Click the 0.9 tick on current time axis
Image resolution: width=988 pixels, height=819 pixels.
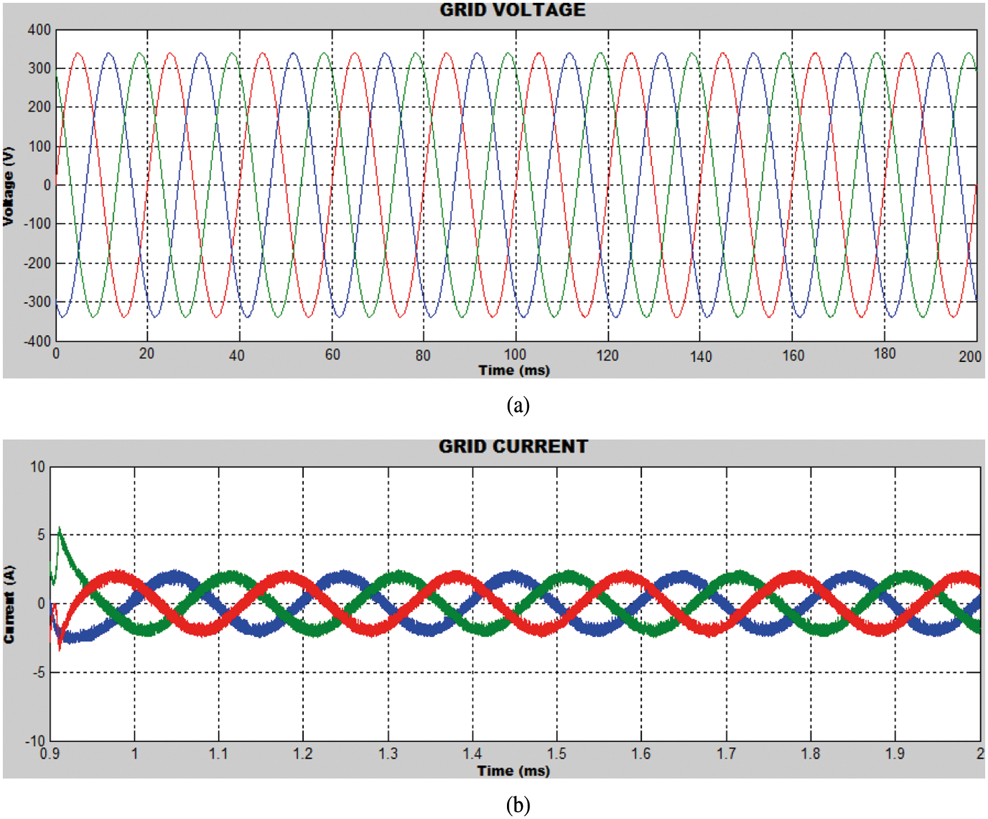coord(50,754)
